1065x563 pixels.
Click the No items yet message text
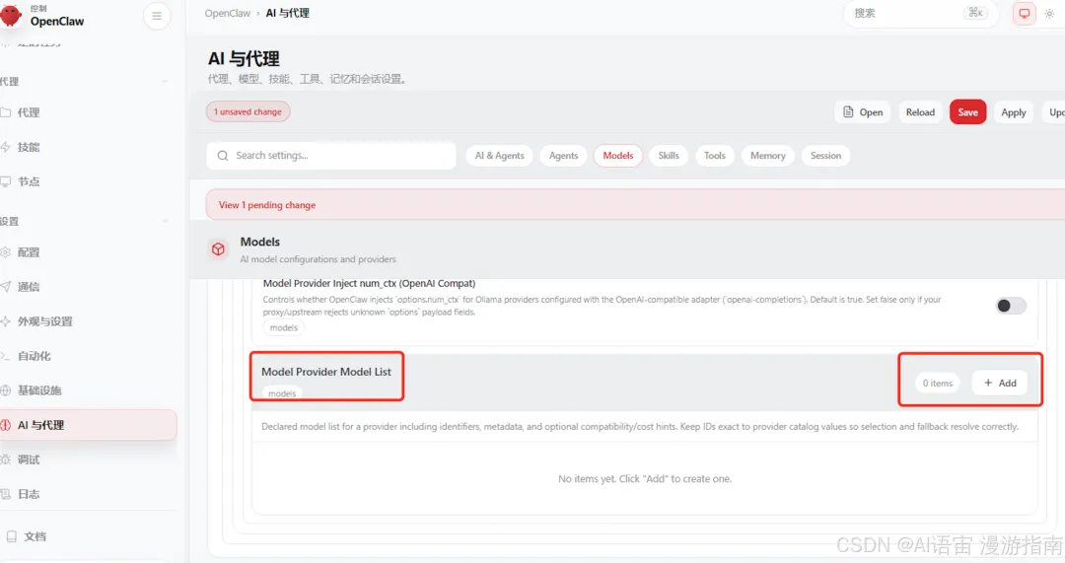(x=645, y=479)
